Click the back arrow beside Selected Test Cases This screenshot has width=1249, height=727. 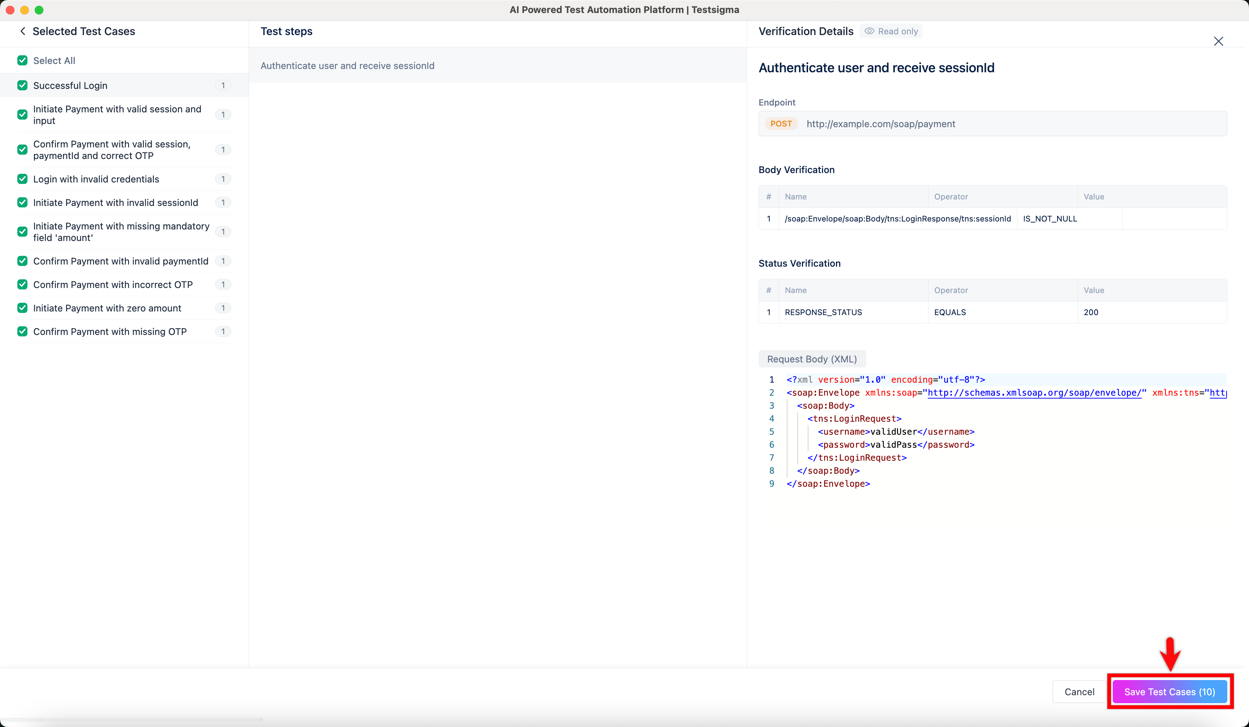tap(23, 31)
